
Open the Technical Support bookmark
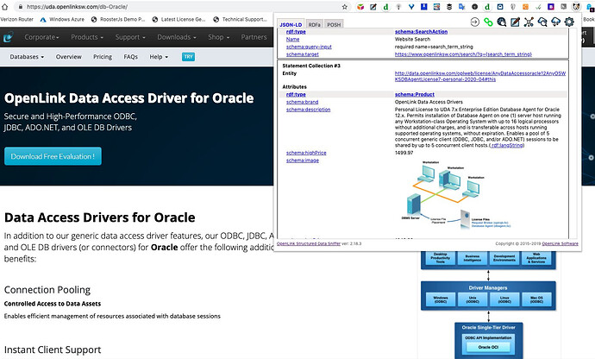240,19
